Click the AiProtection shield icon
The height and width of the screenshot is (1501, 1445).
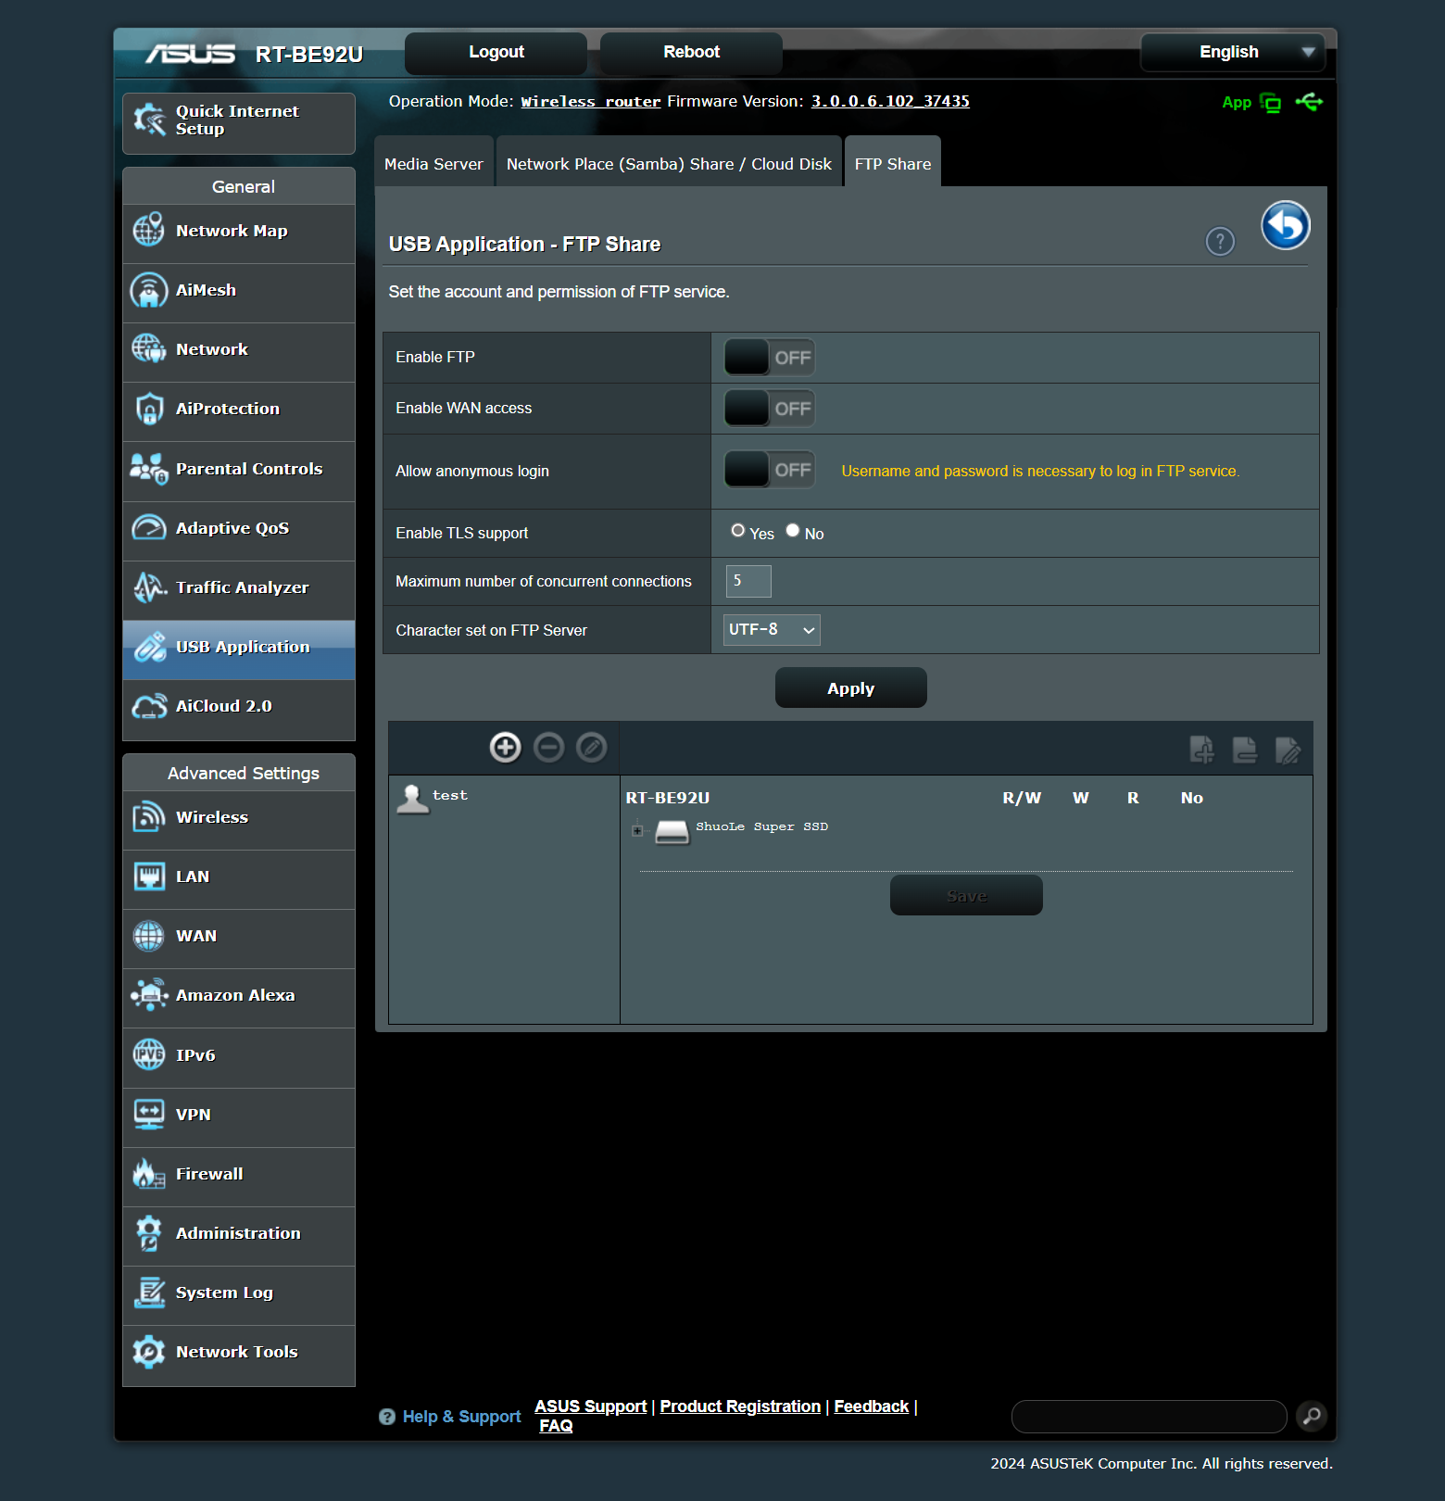[x=148, y=409]
